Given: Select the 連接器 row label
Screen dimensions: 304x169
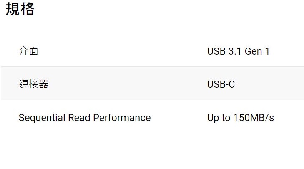Looking at the screenshot, I should click(x=33, y=84).
